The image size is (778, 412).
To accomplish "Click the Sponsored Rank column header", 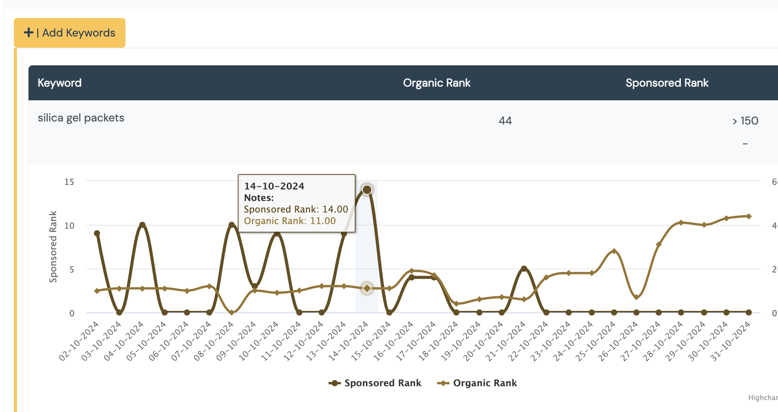I will [666, 83].
